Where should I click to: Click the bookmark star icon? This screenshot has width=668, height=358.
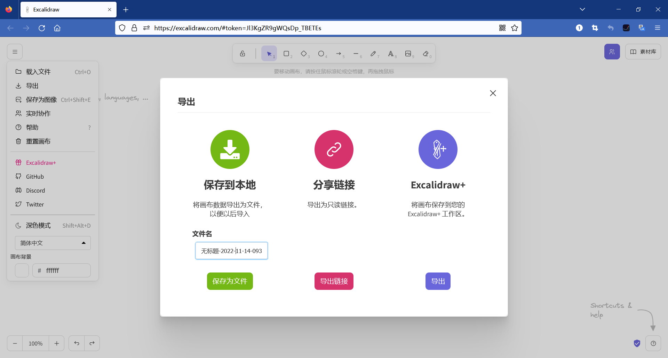[515, 28]
